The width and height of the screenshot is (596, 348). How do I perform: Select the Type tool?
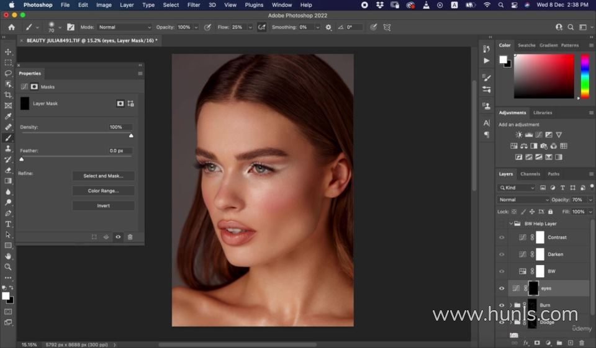click(x=8, y=224)
